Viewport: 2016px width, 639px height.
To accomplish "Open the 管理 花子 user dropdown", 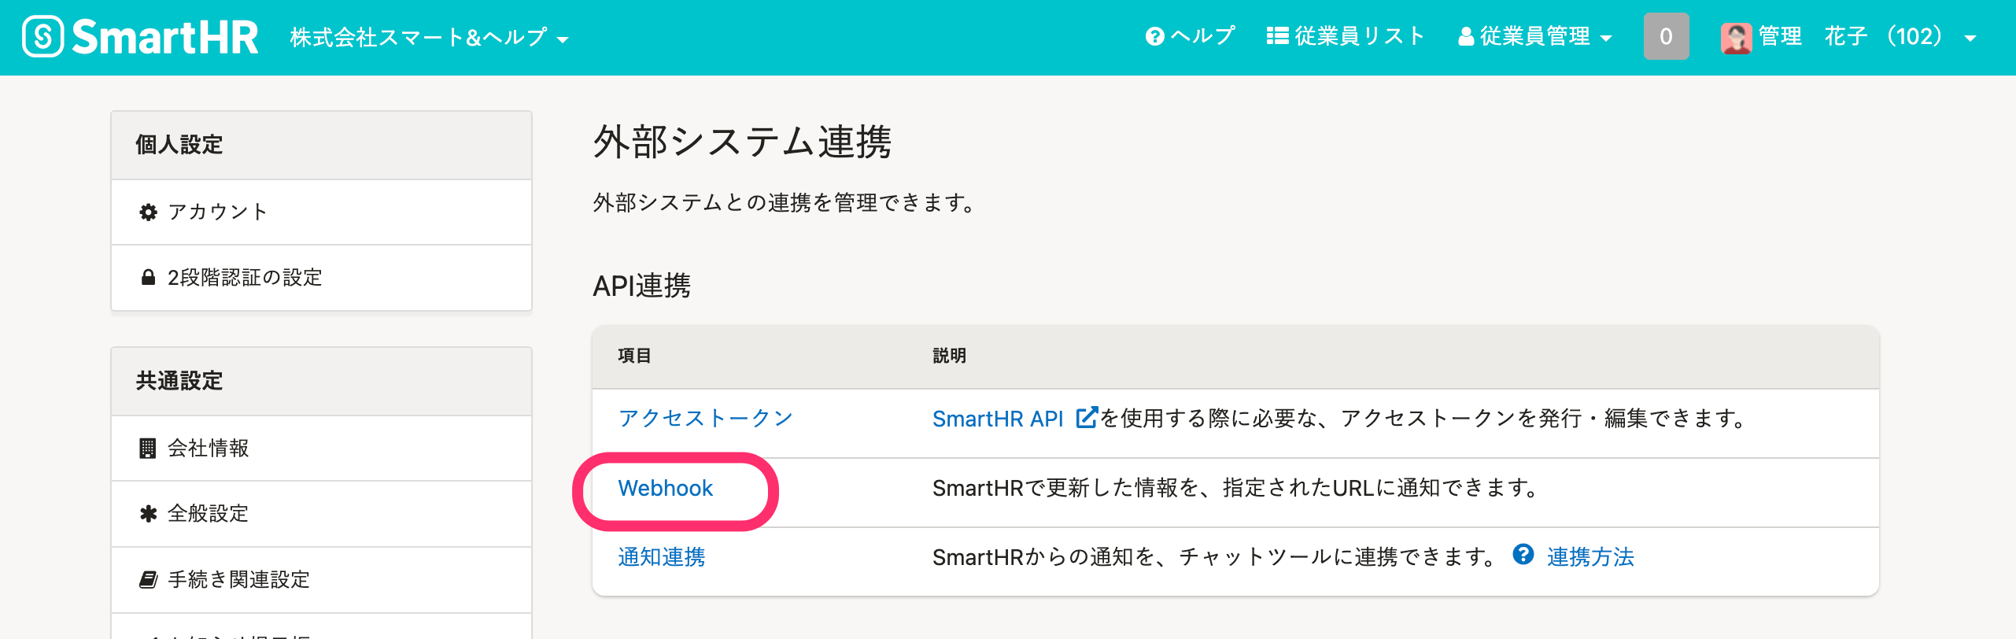I will 1849,37.
